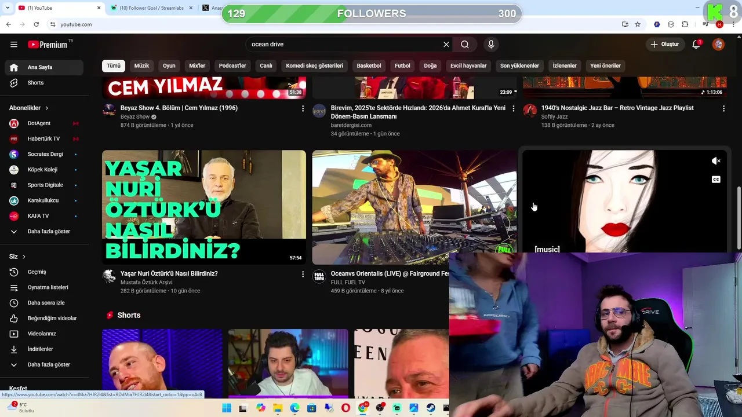Unmute the previewing video's speaker icon

[x=716, y=161]
